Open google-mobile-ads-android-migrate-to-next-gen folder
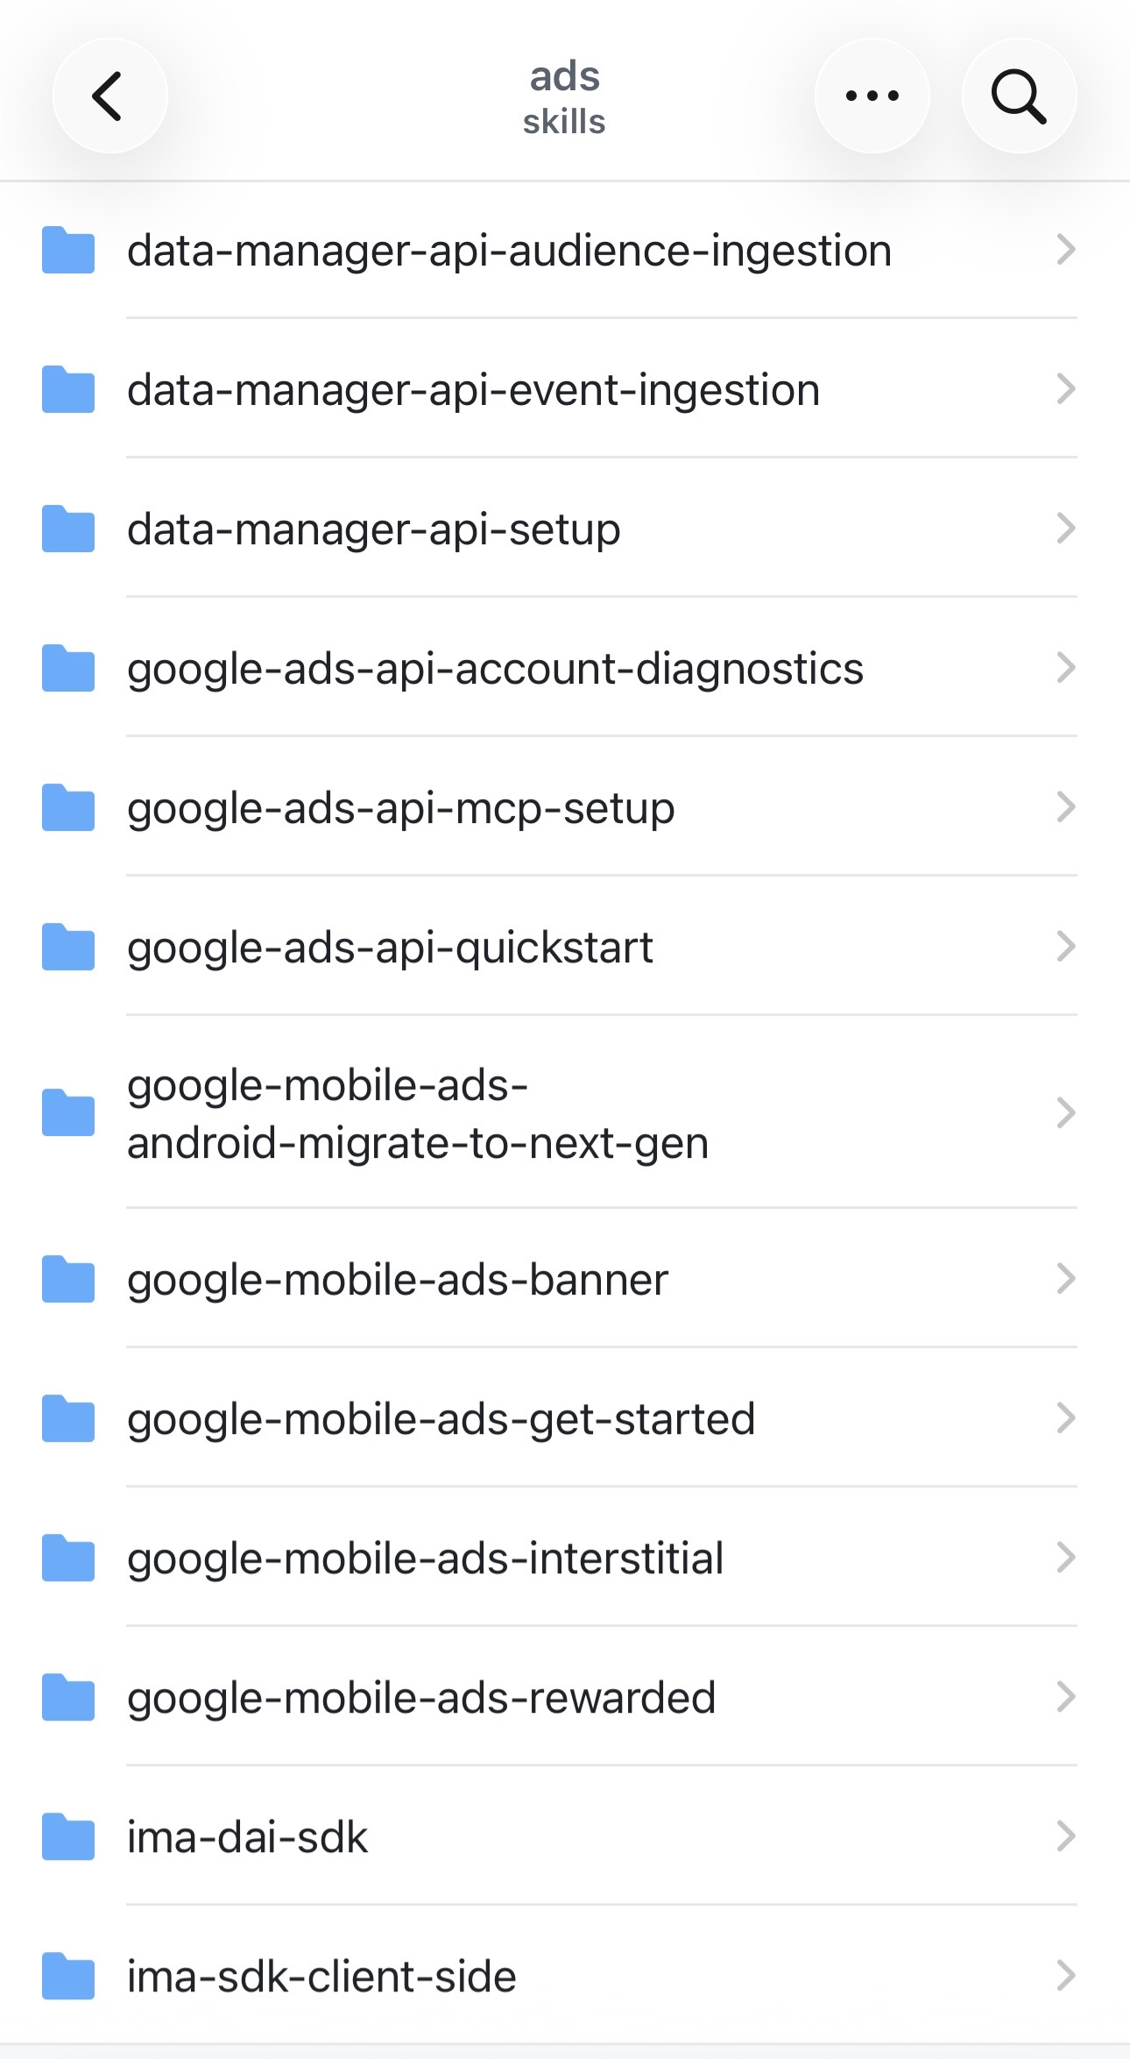This screenshot has width=1130, height=2059. click(x=565, y=1112)
